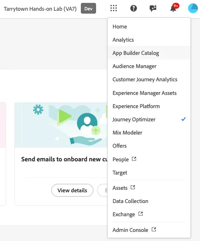
Task: Open People in new window
Action: (x=149, y=159)
